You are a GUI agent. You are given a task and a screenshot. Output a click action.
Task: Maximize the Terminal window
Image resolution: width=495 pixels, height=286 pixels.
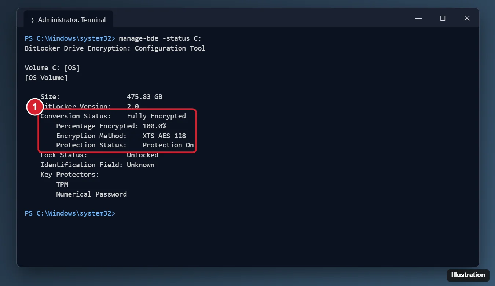[x=443, y=18]
